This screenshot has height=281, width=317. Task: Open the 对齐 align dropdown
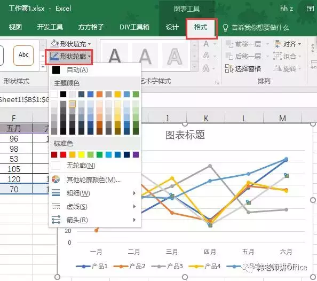288,44
